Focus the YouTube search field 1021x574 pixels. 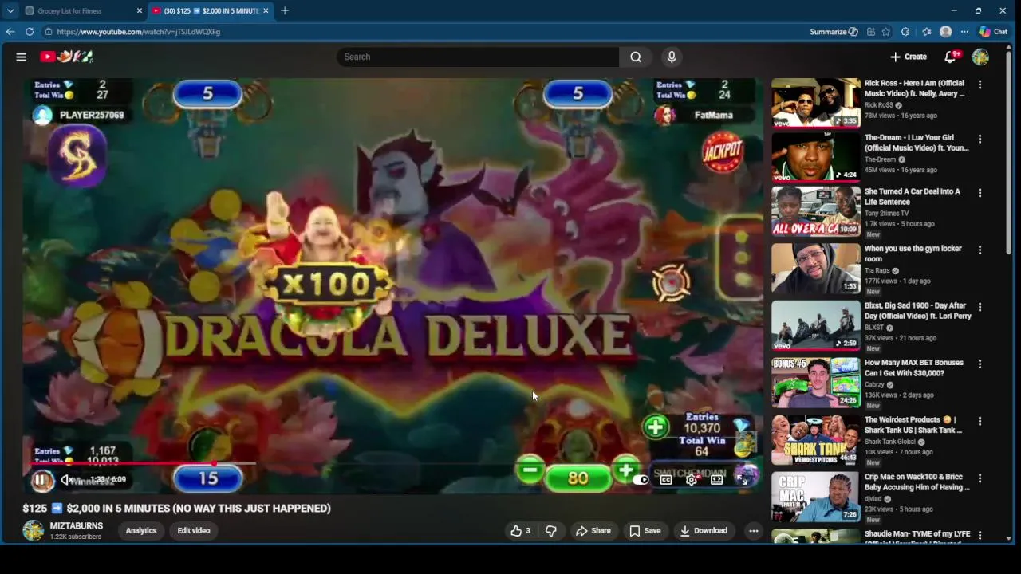pos(478,57)
